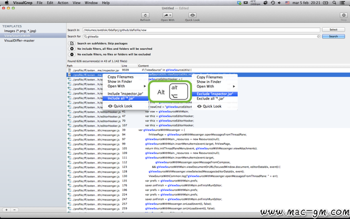Select the ViewSourceWith template
Screen dimensions: 350x219
point(33,36)
